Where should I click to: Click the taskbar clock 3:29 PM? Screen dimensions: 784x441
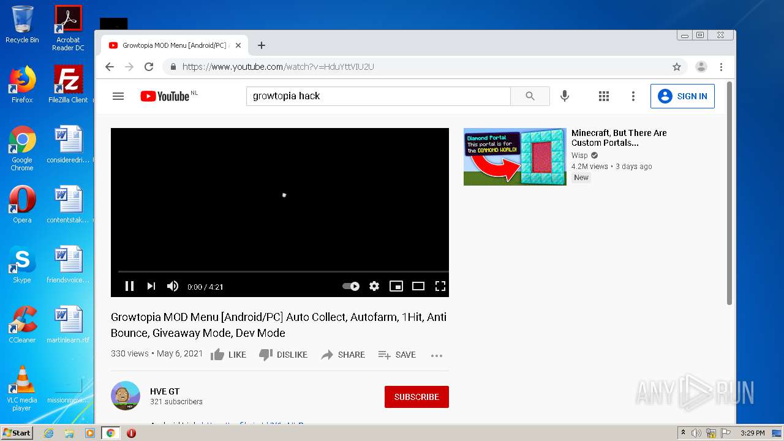point(752,433)
